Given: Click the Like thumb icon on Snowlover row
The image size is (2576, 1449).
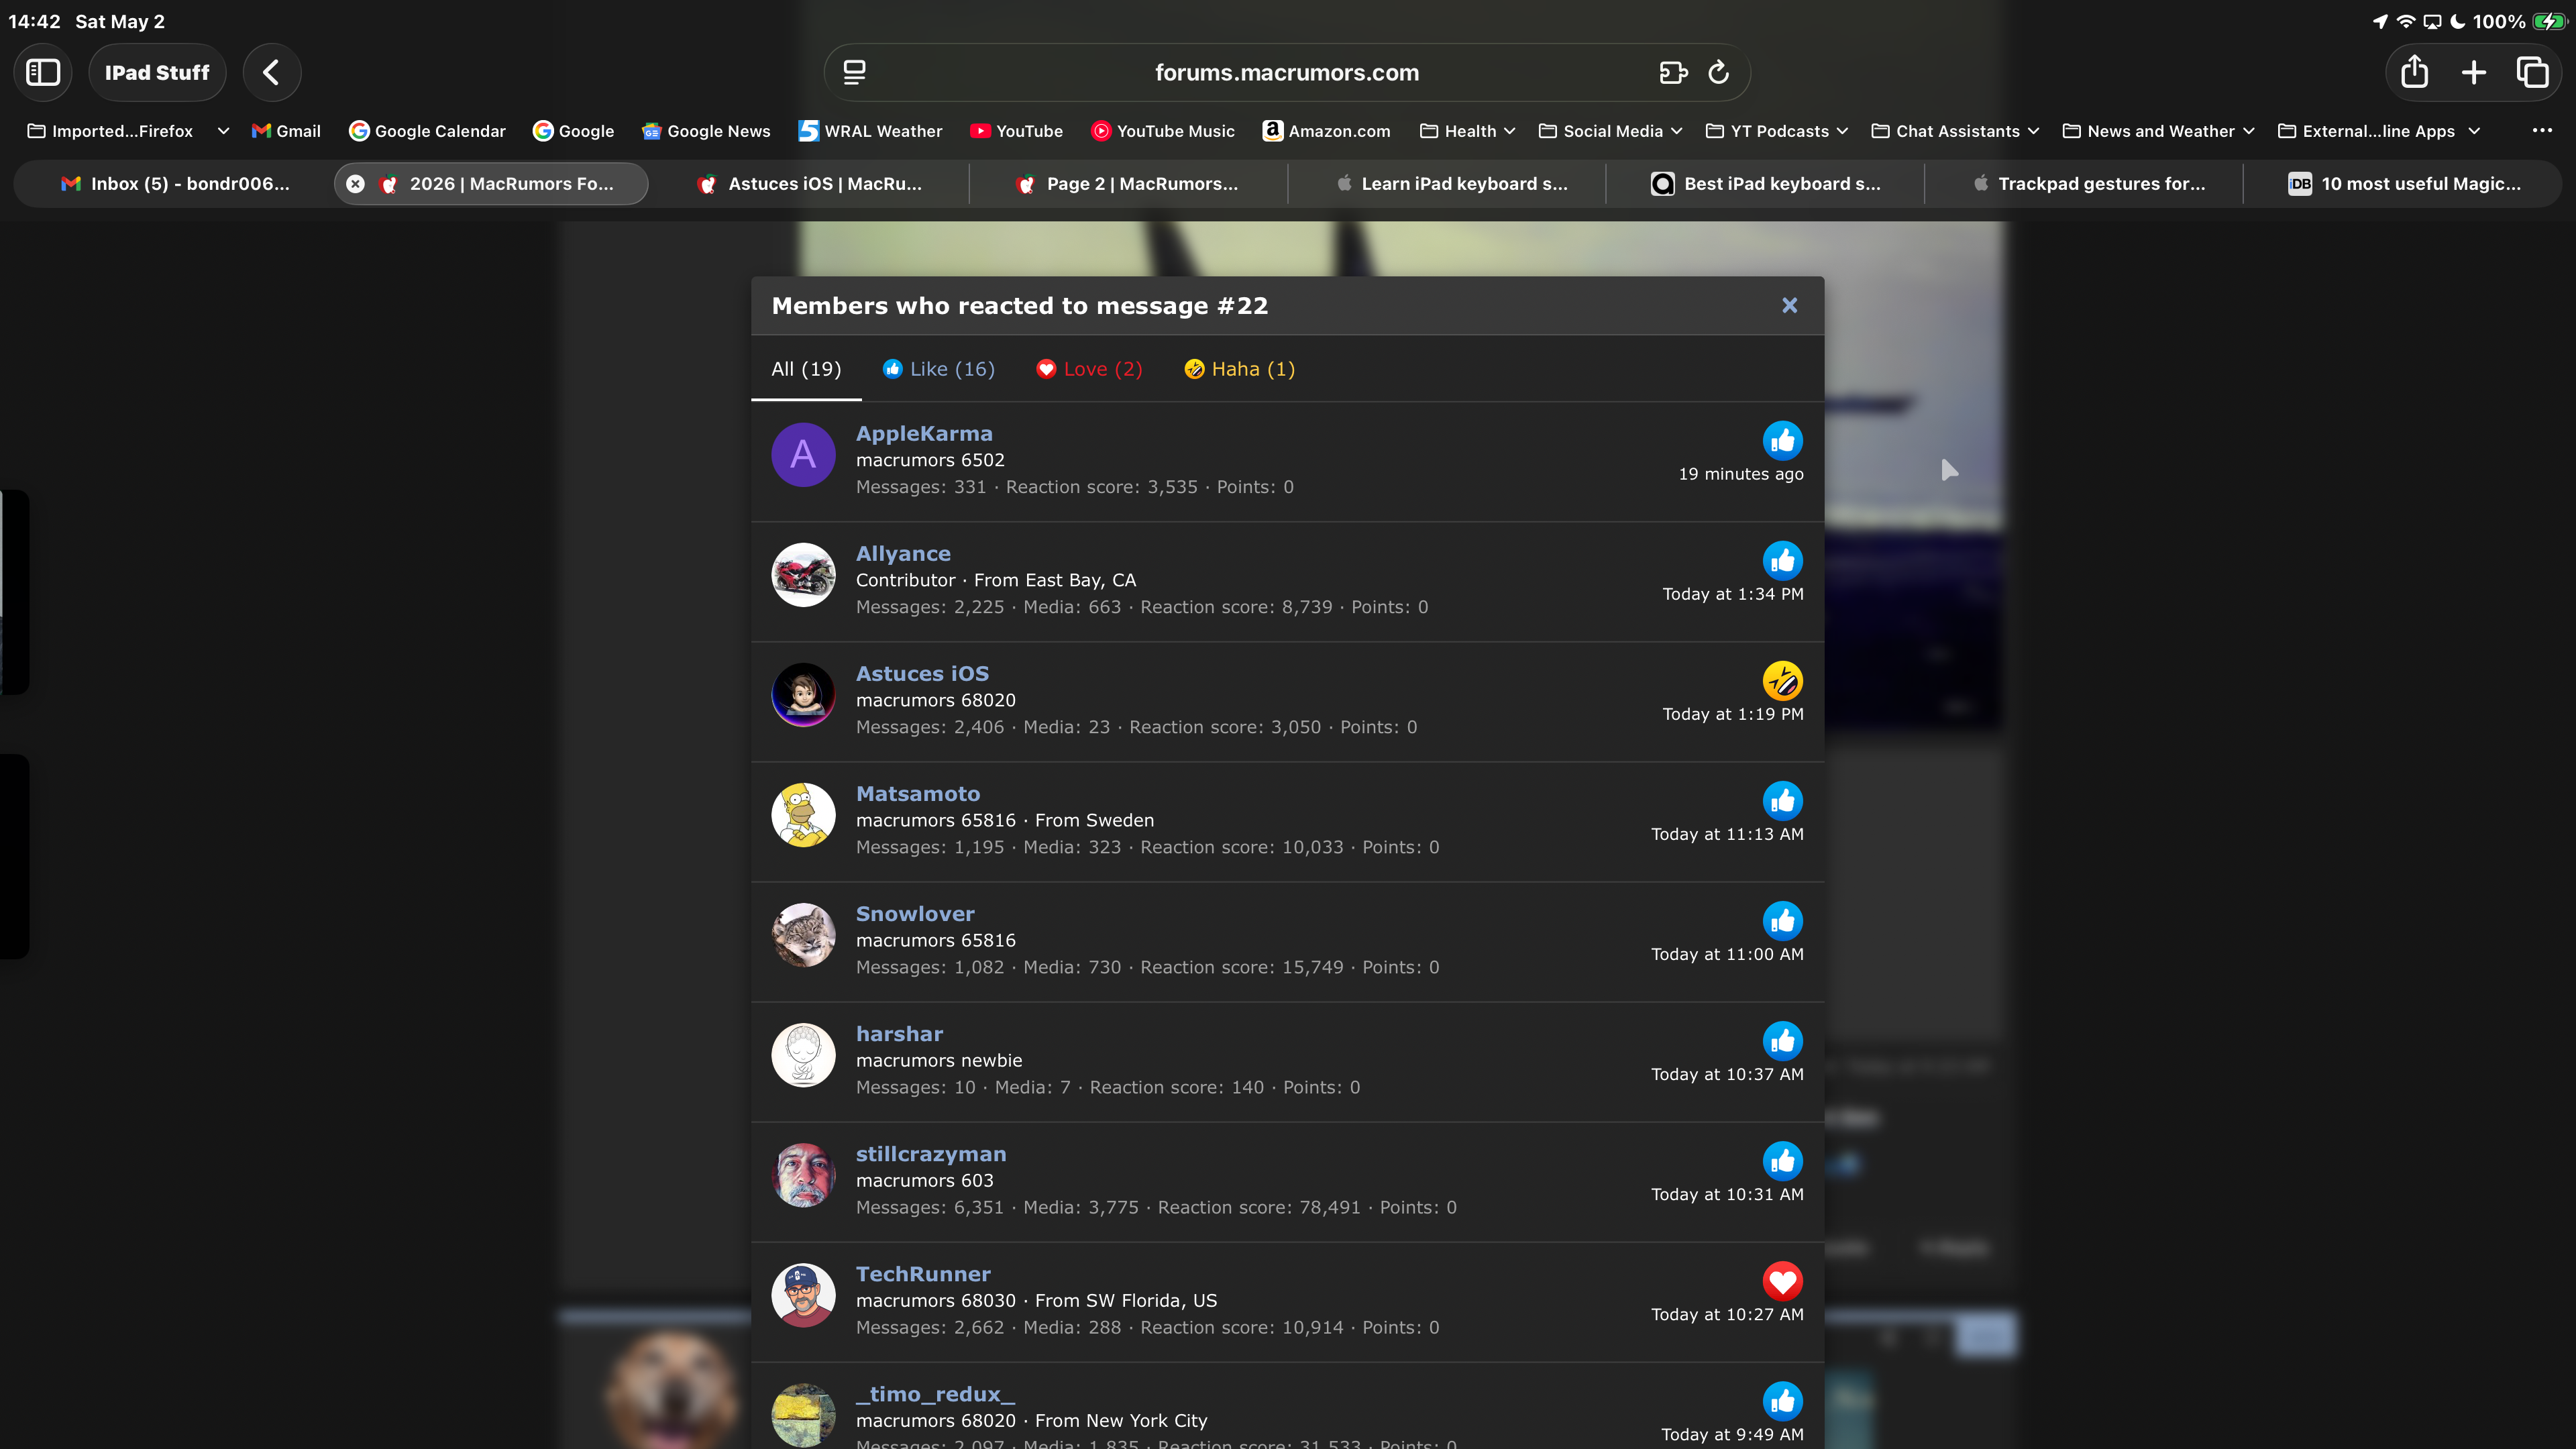Looking at the screenshot, I should pos(1782,921).
